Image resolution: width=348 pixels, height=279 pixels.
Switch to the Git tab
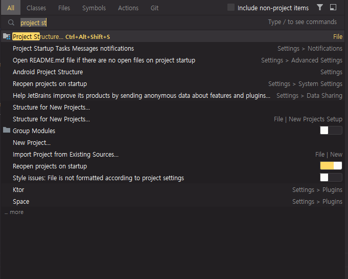[154, 8]
